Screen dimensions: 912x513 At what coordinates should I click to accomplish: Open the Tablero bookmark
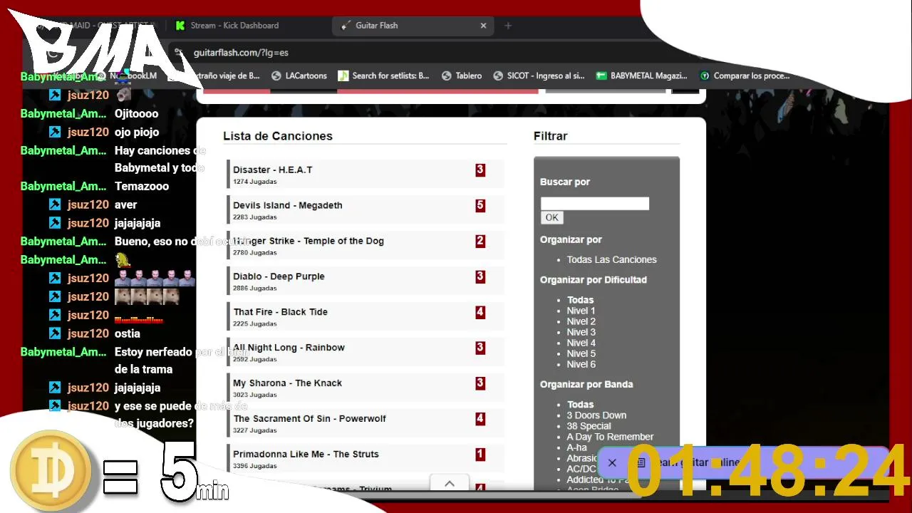click(462, 76)
